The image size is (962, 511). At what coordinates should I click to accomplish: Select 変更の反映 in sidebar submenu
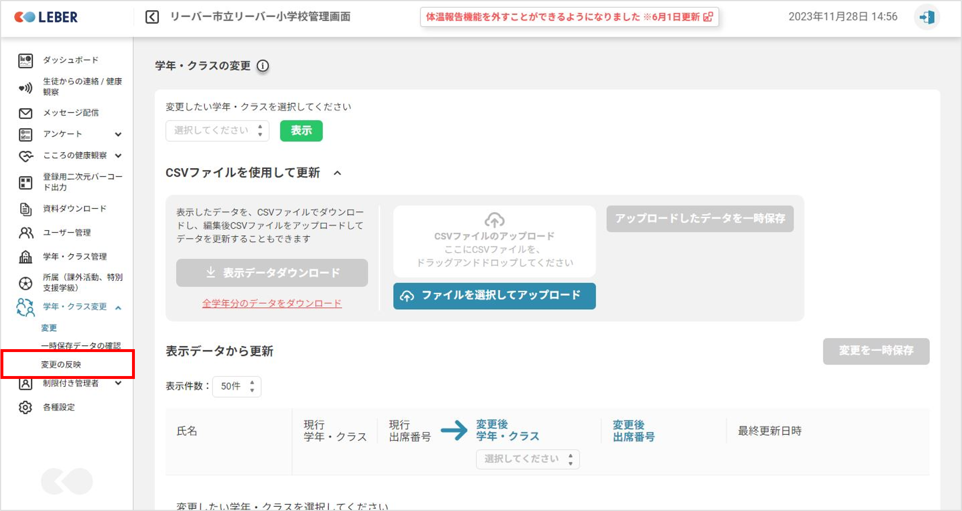pyautogui.click(x=61, y=365)
